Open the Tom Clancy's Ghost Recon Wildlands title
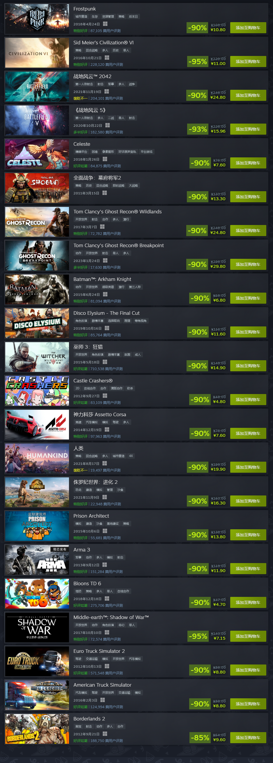The height and width of the screenshot is (763, 273). tap(117, 212)
